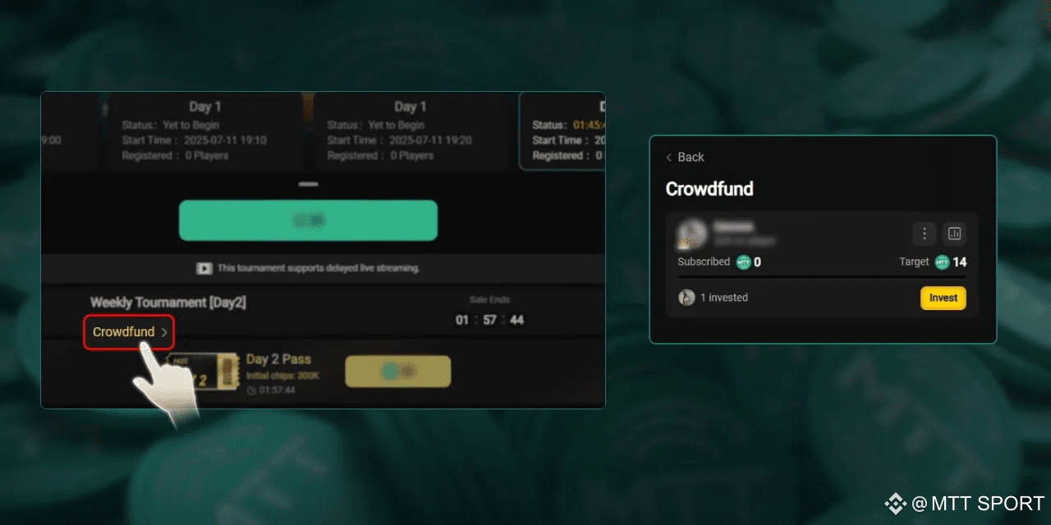
Task: Click the yellow Invest button
Action: point(943,298)
